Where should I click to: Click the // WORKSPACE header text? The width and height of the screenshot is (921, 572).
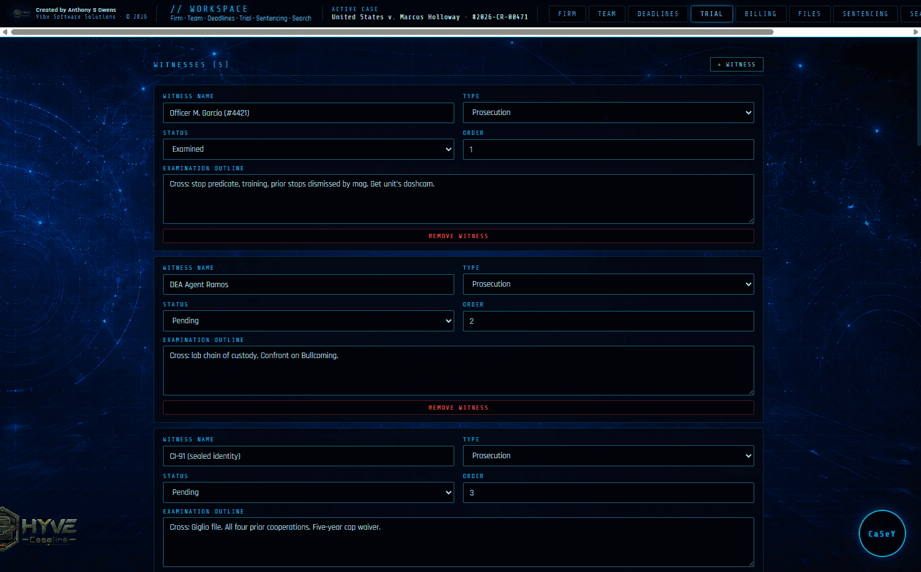click(210, 9)
